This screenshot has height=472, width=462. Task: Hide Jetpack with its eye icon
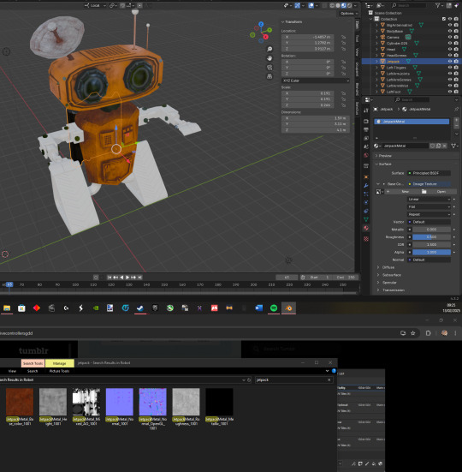pyautogui.click(x=450, y=61)
